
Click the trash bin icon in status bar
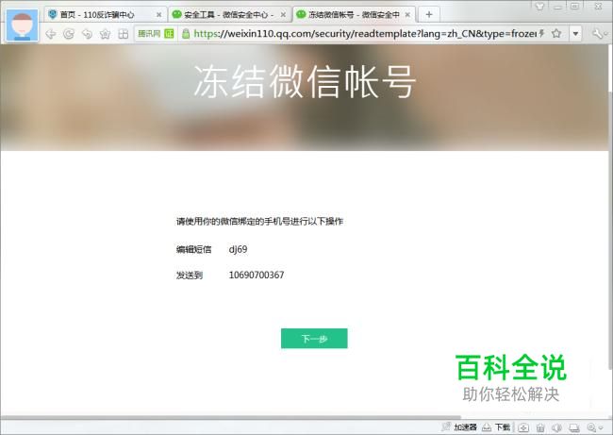[x=540, y=427]
